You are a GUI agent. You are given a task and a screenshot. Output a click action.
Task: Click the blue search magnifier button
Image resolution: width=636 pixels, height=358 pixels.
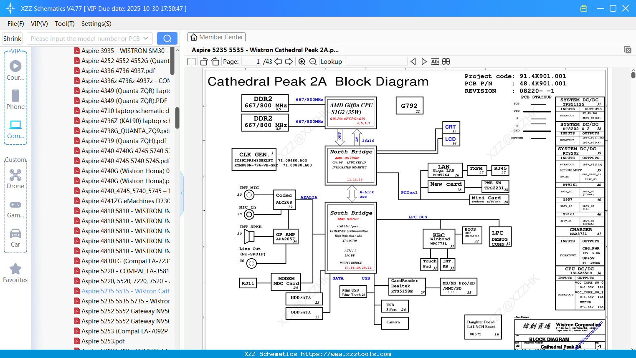pyautogui.click(x=167, y=38)
